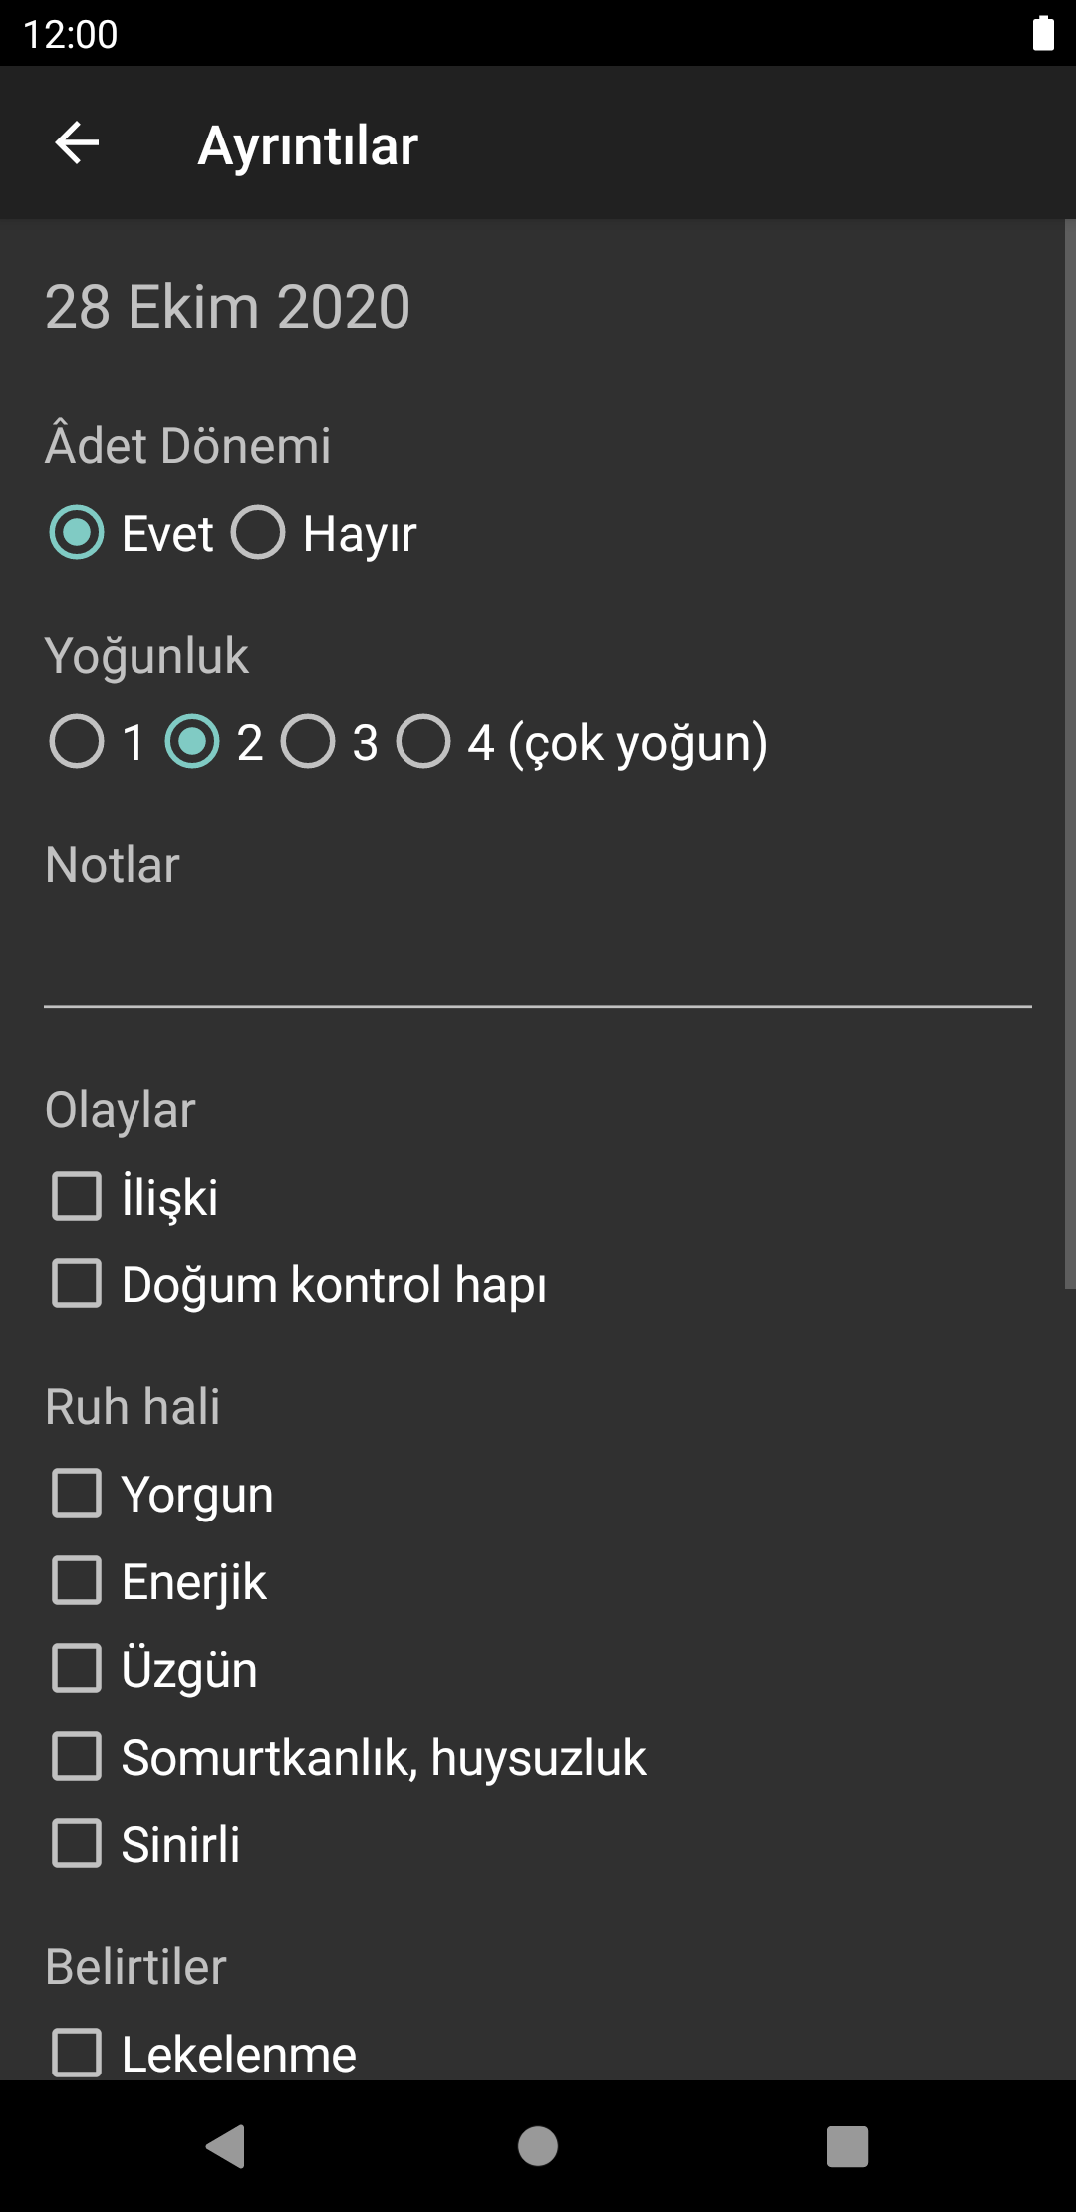Click the vertical scrollbar on the right
1076x2212 pixels.
click(x=1069, y=755)
